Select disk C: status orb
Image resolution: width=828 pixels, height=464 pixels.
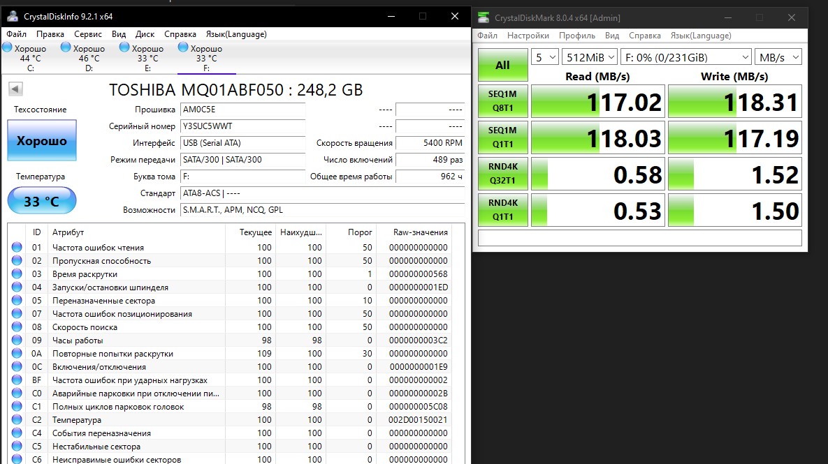[x=8, y=47]
